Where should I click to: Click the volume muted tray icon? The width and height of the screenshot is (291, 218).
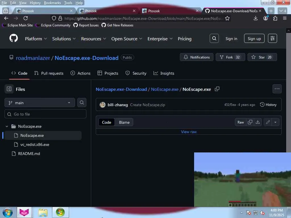[262, 213]
